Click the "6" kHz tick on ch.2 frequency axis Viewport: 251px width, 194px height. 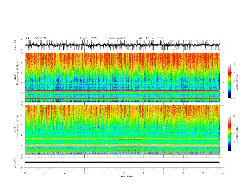[x=22, y=125]
